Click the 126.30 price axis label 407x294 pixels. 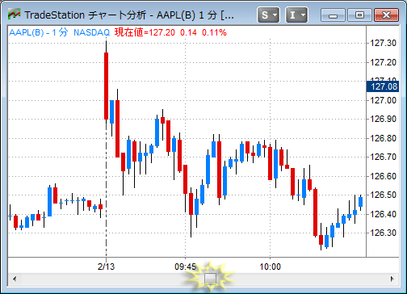click(384, 233)
